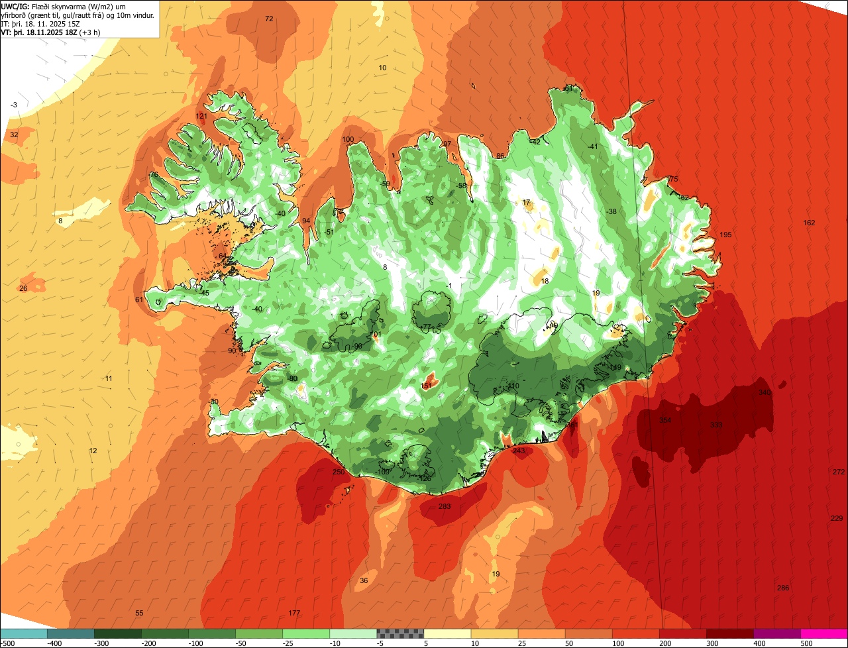Click the flux value 151 on the map
This screenshot has height=648, width=848.
pyautogui.click(x=427, y=386)
